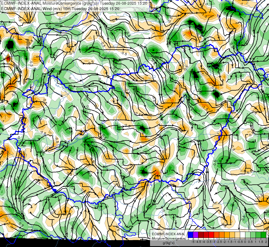This screenshot has height=247, width=269.
Task: Pick the darkest green swatch ending at 2
Action: tap(264, 235)
